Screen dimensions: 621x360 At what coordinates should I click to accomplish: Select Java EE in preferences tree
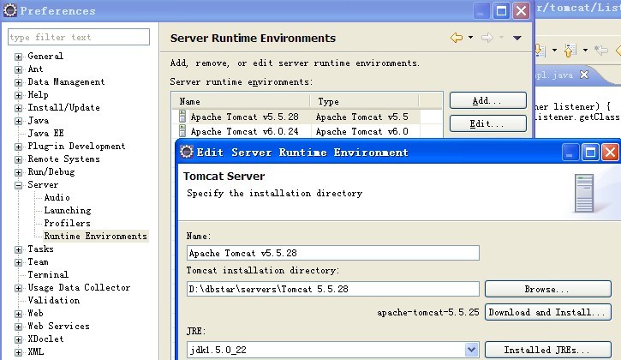46,133
